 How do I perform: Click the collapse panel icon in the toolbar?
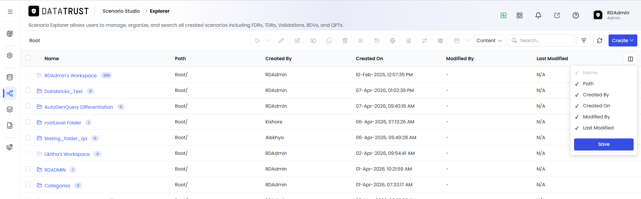click(441, 40)
